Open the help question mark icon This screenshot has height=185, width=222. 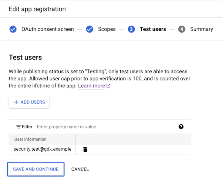click(181, 127)
